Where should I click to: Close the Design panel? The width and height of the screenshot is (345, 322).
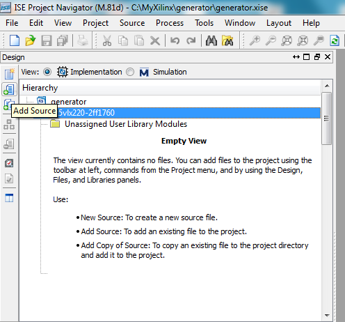328,57
